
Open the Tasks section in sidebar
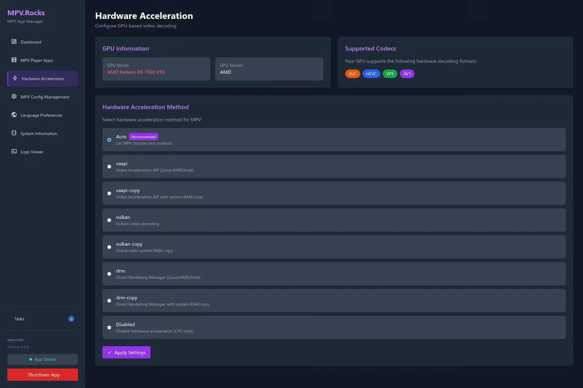pyautogui.click(x=20, y=319)
